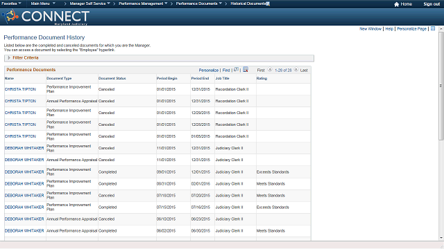Sort by Name column header
The width and height of the screenshot is (444, 249).
click(9, 78)
